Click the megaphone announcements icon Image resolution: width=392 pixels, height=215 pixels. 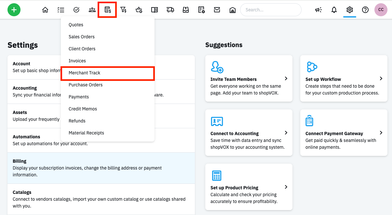click(x=318, y=10)
